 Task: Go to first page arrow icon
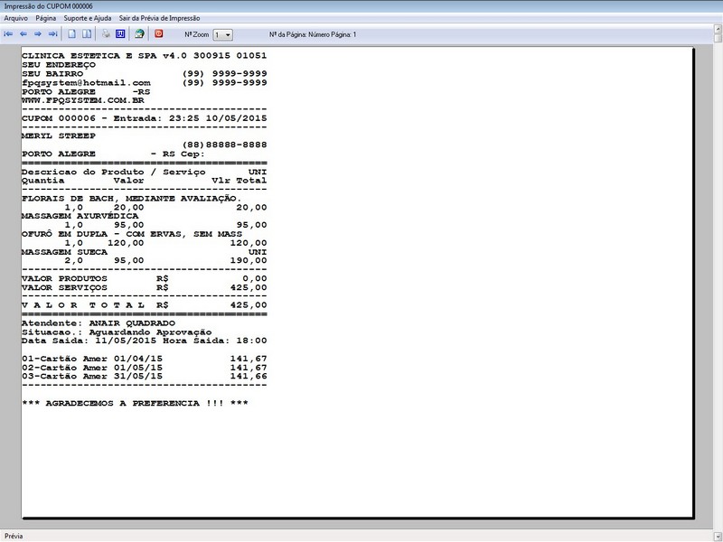coord(8,33)
